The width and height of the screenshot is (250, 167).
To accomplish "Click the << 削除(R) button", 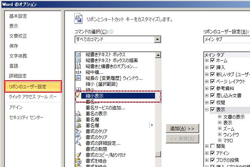I will tap(182, 139).
